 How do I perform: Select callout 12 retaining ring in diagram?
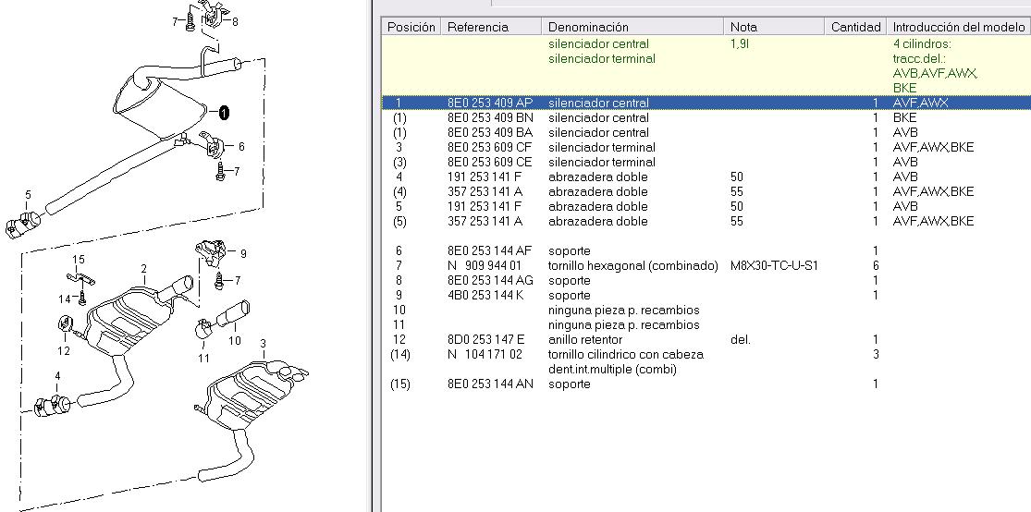[x=64, y=350]
